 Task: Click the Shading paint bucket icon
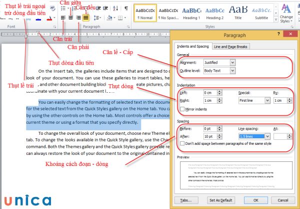(109, 18)
